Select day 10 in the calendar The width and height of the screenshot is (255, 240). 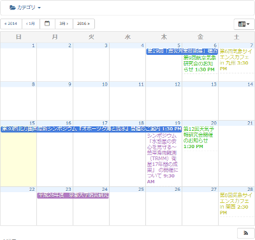pyautogui.click(x=105, y=84)
